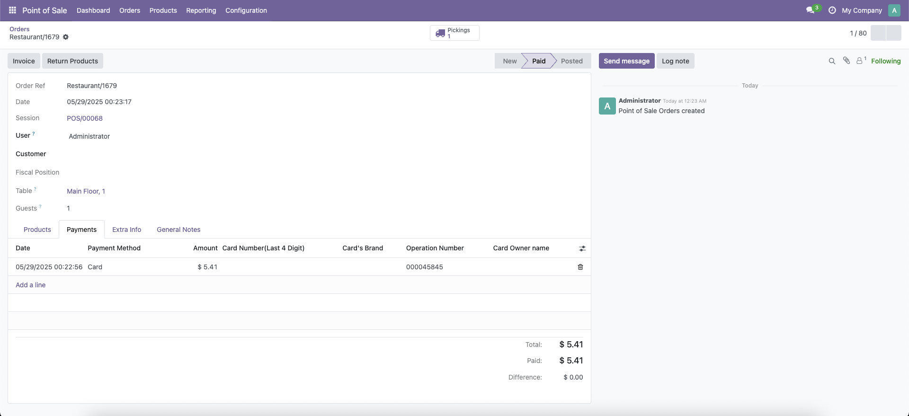The height and width of the screenshot is (416, 909).
Task: Show followers list icon
Action: pos(861,60)
